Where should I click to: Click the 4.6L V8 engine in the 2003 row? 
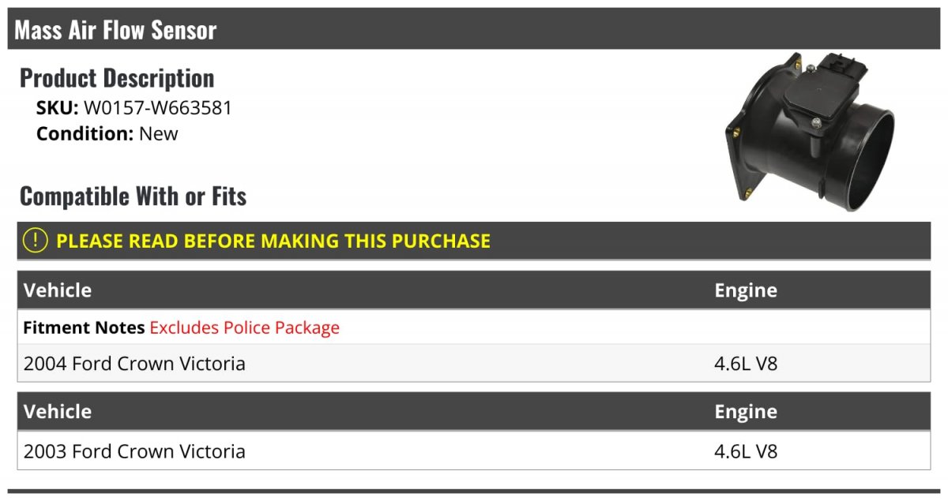click(746, 451)
